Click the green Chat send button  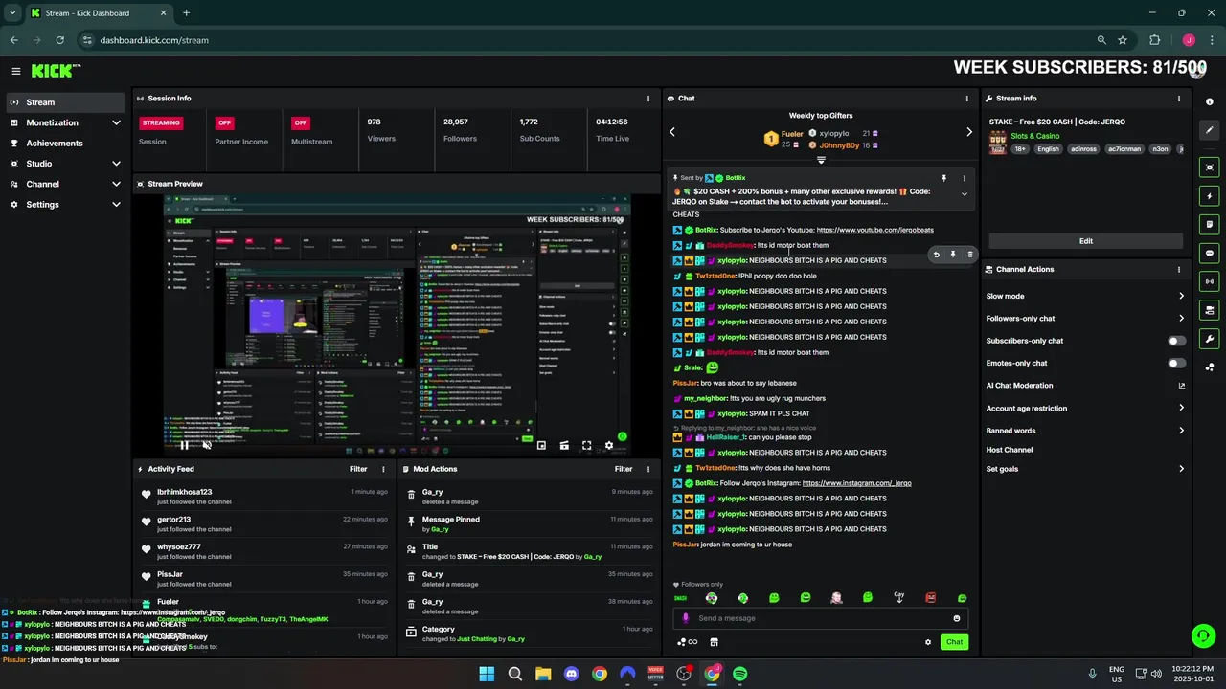click(954, 642)
